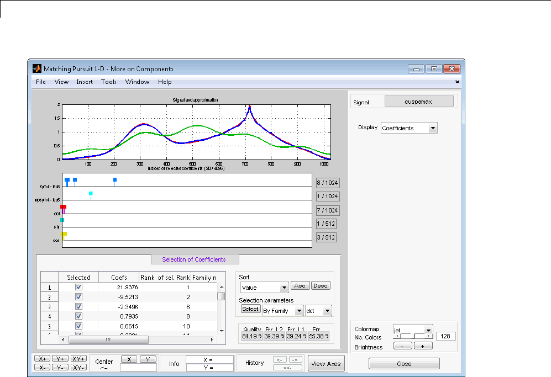Deselect the row 4 coefficient checkbox
551x377 pixels.
78,316
